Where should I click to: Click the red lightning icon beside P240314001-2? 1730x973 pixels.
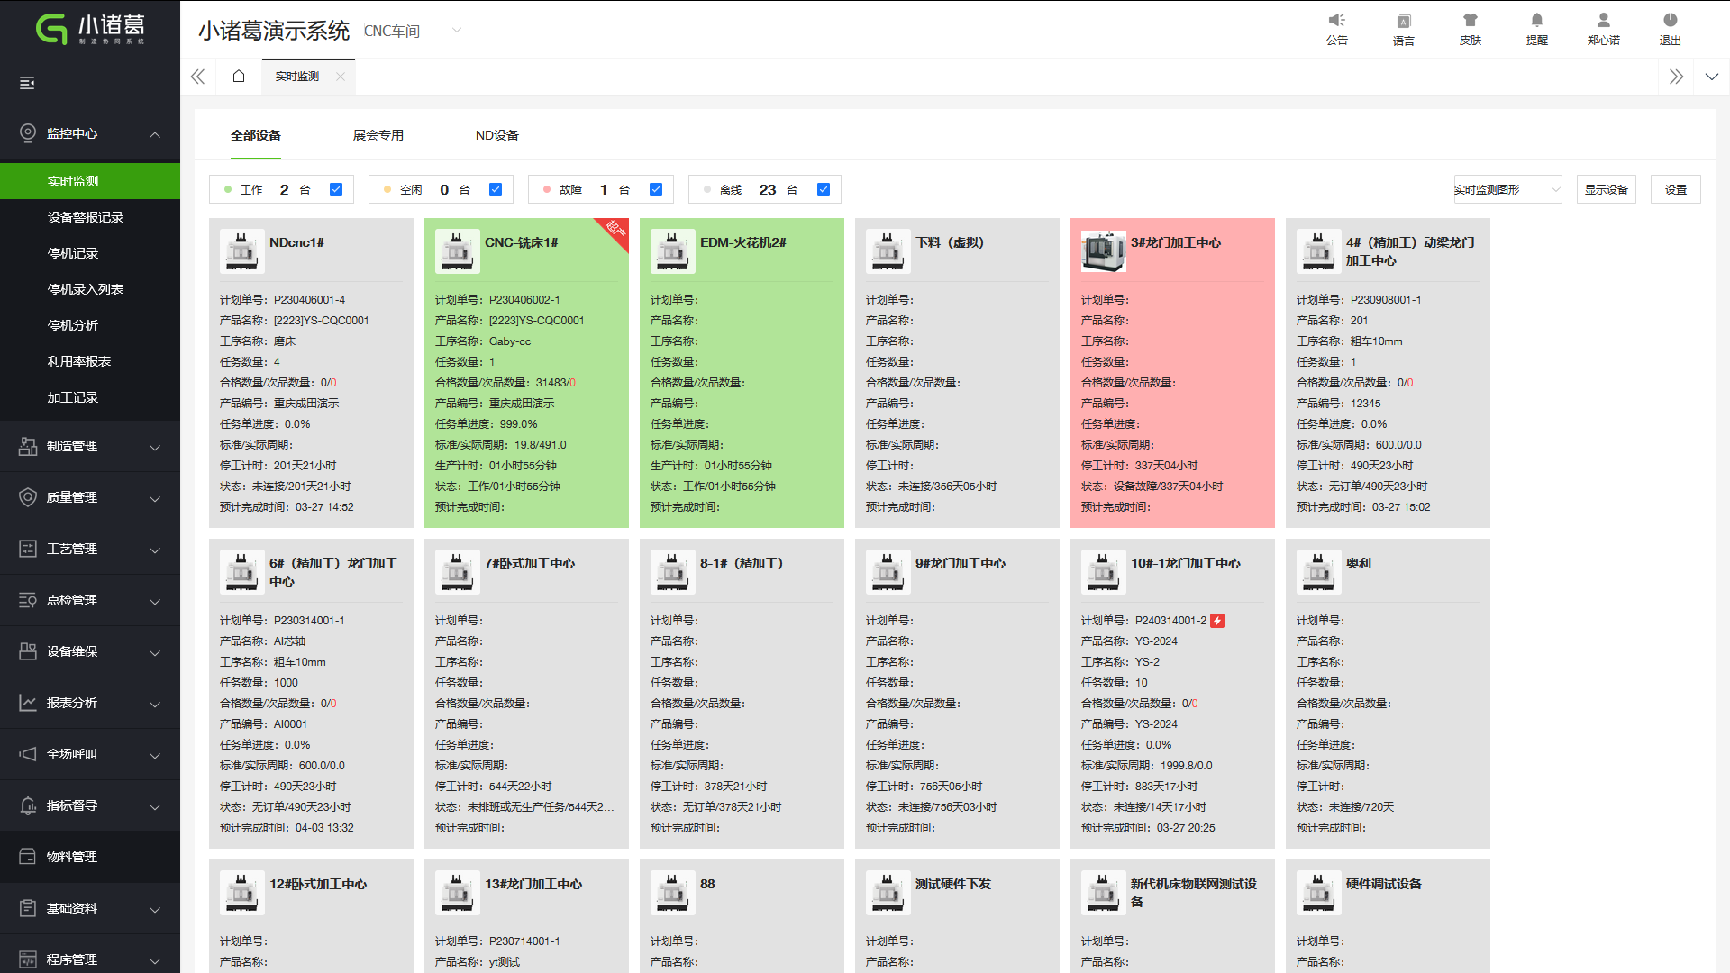(1217, 621)
